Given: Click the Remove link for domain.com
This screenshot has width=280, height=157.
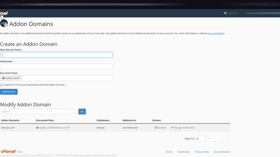Looking at the screenshot, I should pyautogui.click(x=161, y=128).
